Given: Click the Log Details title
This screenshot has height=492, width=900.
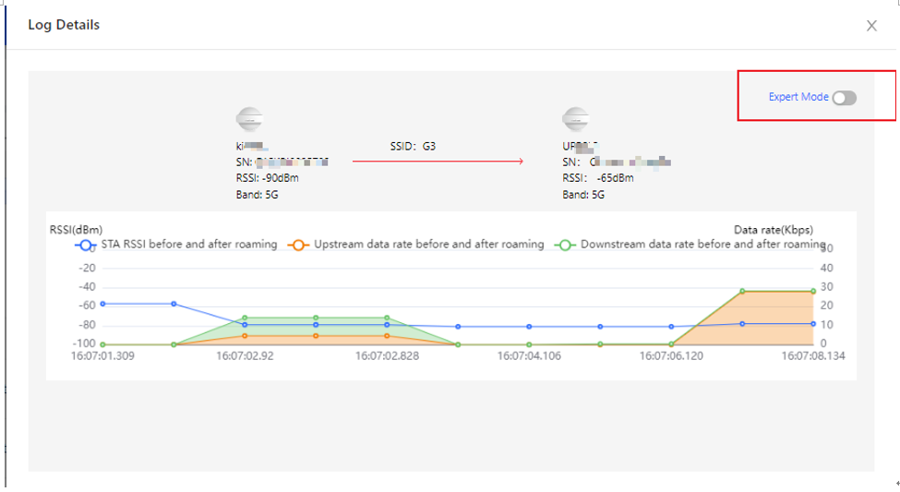Looking at the screenshot, I should (64, 25).
